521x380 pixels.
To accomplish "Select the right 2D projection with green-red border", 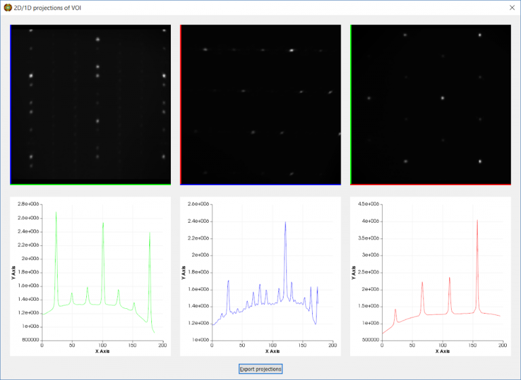I will click(430, 105).
